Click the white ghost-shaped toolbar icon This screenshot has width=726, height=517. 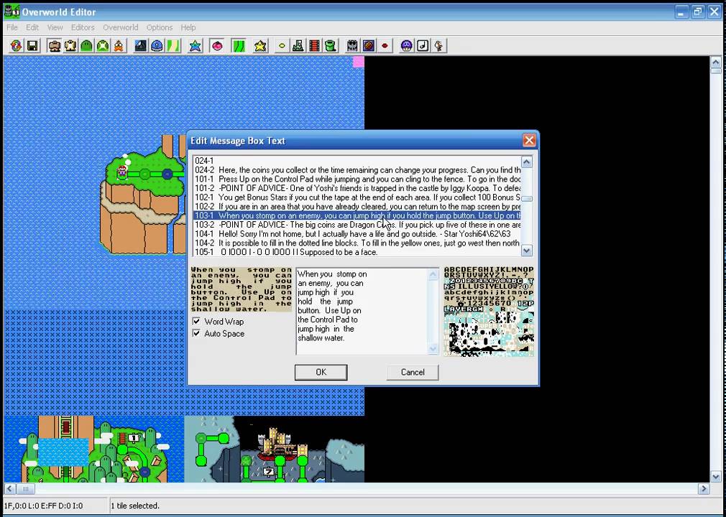pyautogui.click(x=70, y=46)
